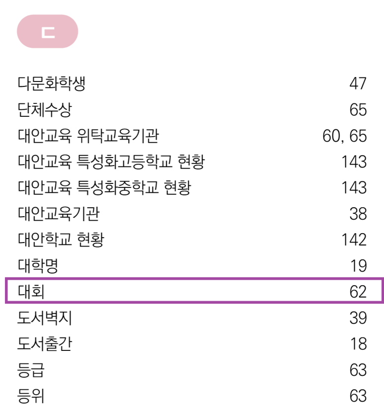
Task: Click page number 38 beside 대안교육기관
Action: 357,214
